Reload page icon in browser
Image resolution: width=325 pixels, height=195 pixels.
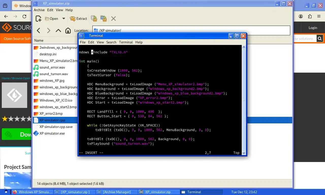coord(24,17)
